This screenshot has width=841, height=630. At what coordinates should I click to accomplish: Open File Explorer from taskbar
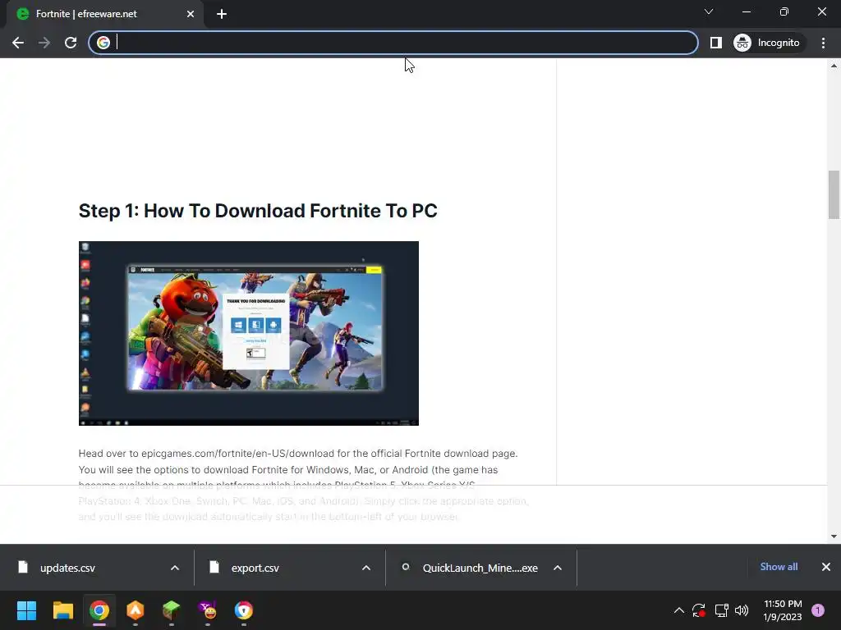[62, 610]
